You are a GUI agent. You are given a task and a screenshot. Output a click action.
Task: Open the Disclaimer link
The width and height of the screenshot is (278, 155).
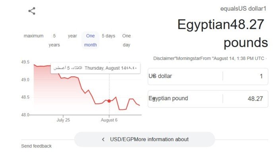click(x=164, y=59)
